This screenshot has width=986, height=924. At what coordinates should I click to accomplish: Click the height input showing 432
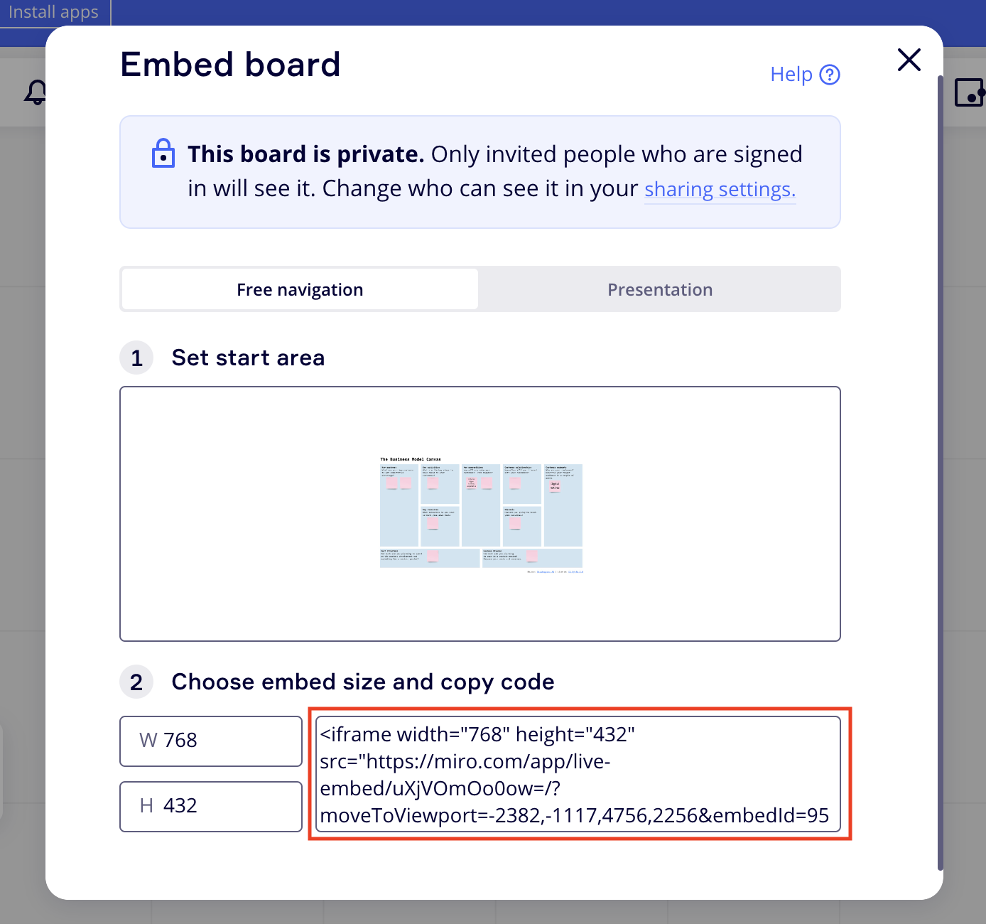[211, 806]
